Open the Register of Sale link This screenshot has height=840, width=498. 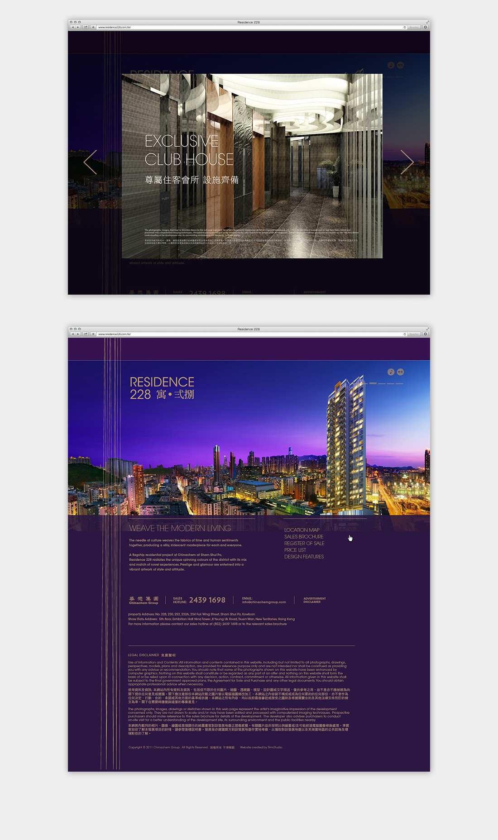pyautogui.click(x=304, y=544)
